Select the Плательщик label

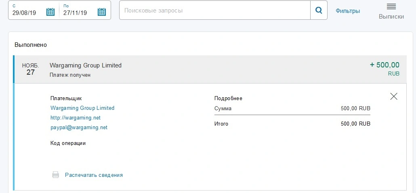click(x=66, y=99)
